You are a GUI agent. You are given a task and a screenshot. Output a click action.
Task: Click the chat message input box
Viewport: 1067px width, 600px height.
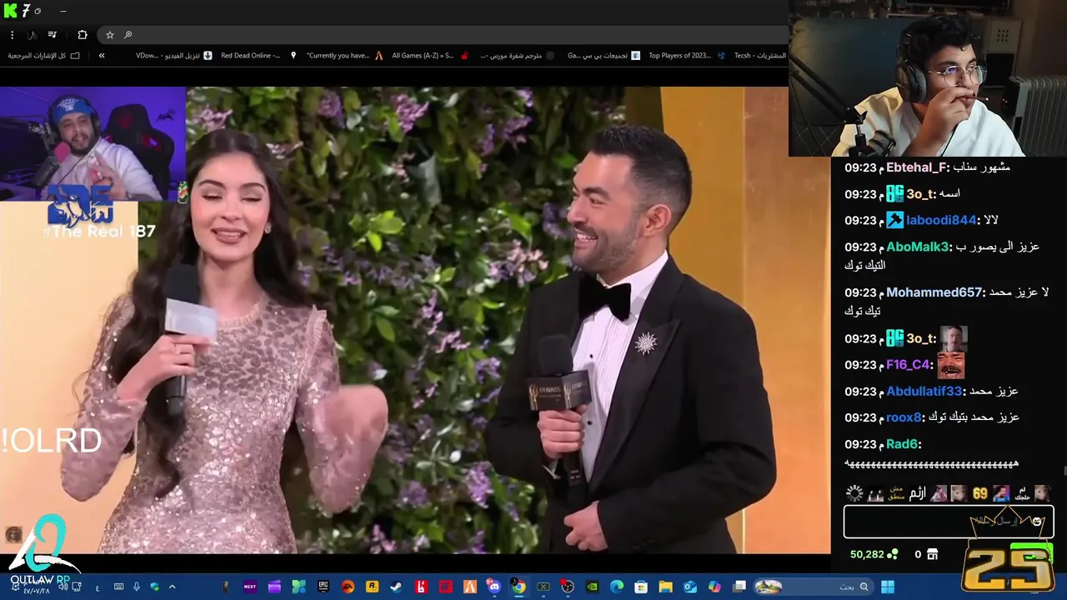[x=949, y=522]
